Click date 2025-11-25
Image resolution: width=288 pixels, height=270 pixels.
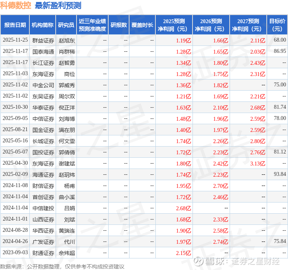15,40
